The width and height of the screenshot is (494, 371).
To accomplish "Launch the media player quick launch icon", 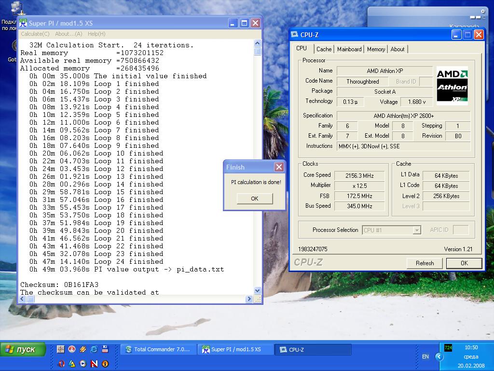I will click(83, 363).
